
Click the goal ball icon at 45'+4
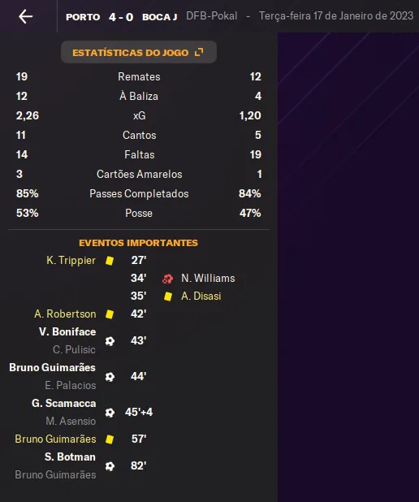coord(110,413)
